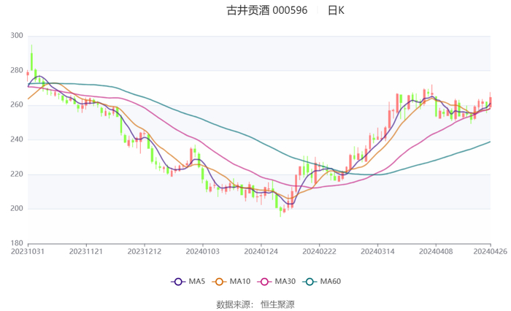Image resolution: width=511 pixels, height=311 pixels.
Task: Click the 数据来源 恒生聚源 source text
Action: tap(255, 304)
